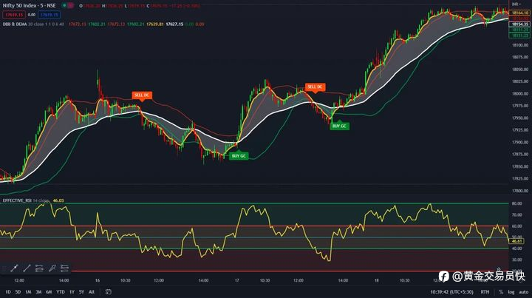Click the 17627.15 indicator value
Screen dimensions: 532x298
tap(174, 24)
